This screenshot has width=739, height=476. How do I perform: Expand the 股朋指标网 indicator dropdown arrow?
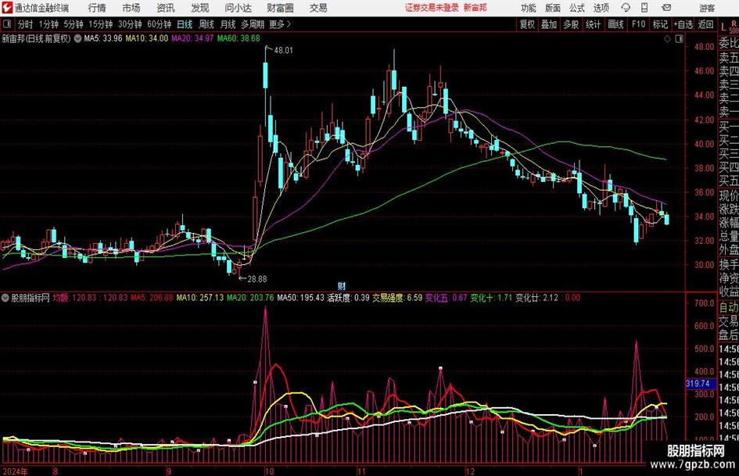[5, 298]
